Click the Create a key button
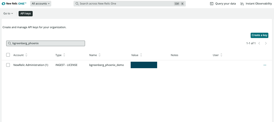 [259, 35]
